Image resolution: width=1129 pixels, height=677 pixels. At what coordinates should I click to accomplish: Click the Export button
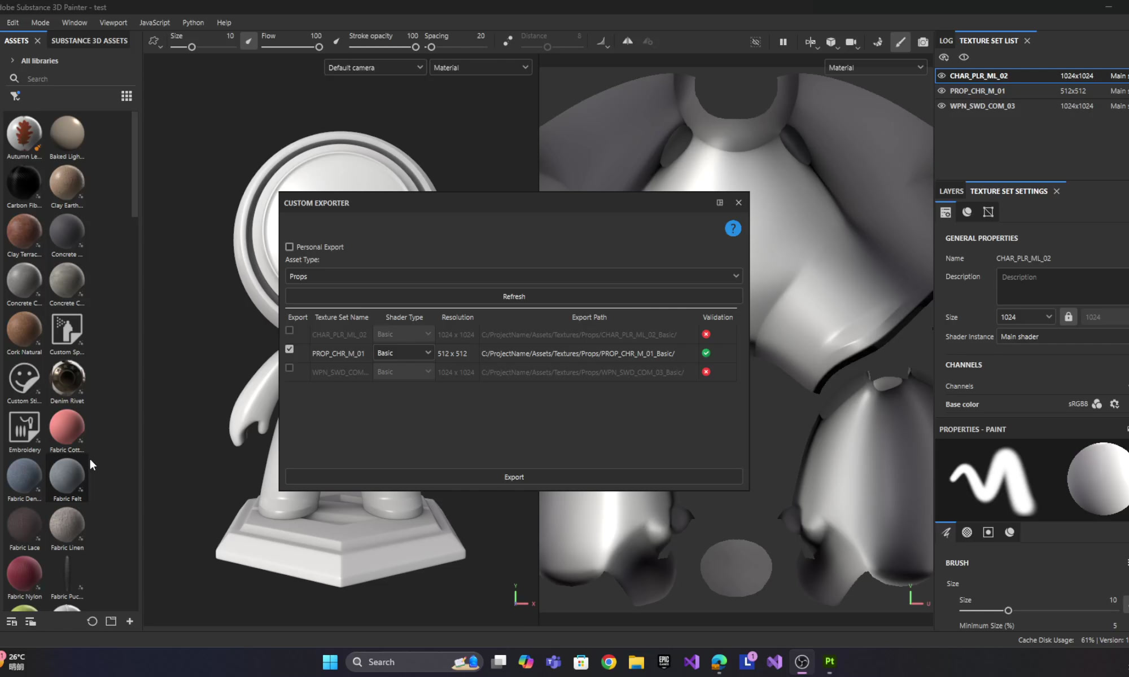click(x=514, y=477)
